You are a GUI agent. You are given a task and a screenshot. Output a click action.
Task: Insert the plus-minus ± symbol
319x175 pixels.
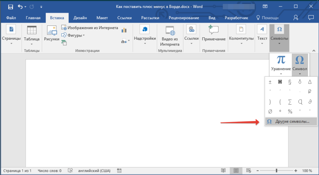click(270, 82)
